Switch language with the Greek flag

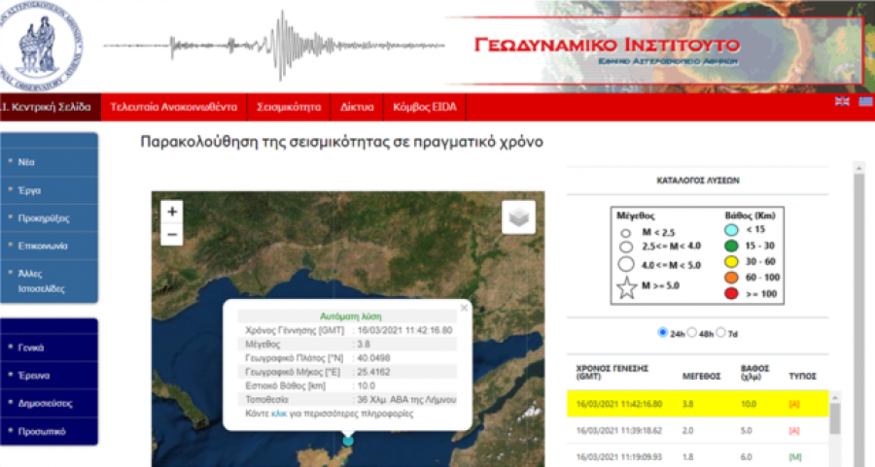866,101
